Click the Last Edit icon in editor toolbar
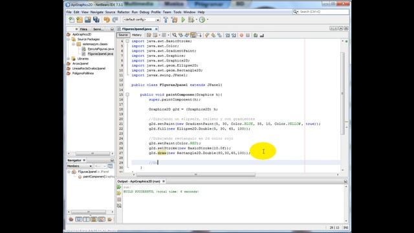Image resolution: width=414 pixels, height=233 pixels. coord(149,35)
